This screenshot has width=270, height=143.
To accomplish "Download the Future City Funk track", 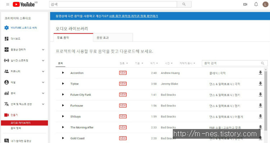I will [260, 95].
